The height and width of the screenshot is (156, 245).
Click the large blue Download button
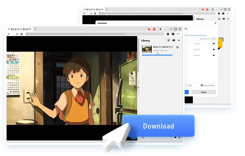coord(159,126)
